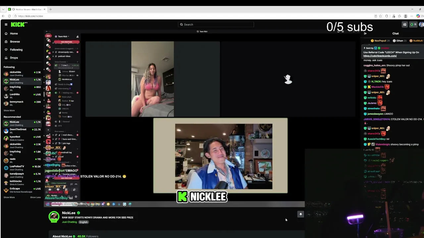Viewport: 424px width, 238px height.
Task: Reload the page with the refresh icon
Action: click(x=9, y=16)
